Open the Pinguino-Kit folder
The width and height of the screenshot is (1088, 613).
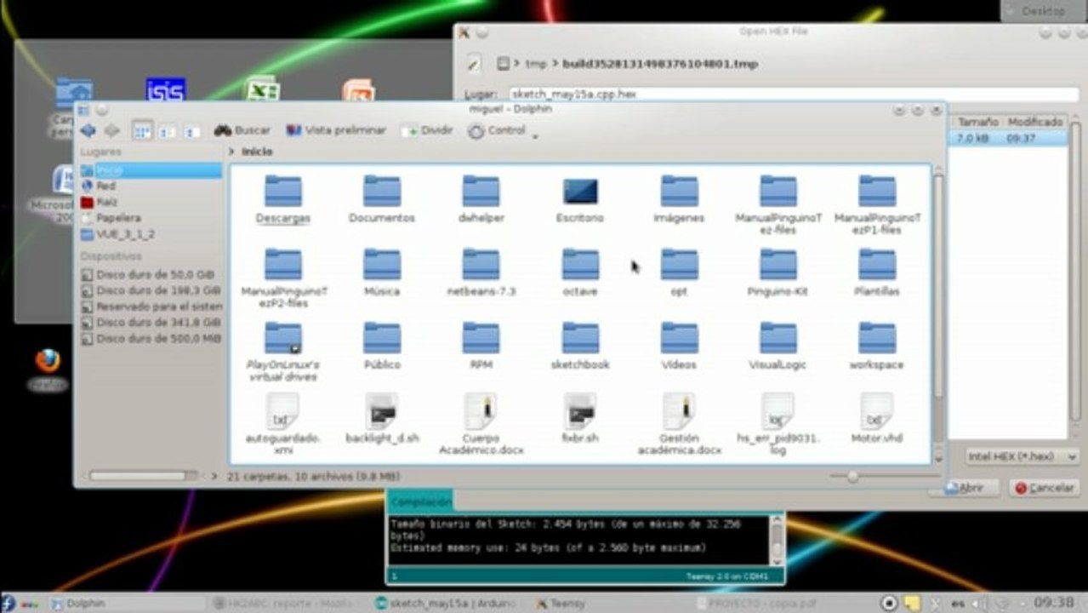pyautogui.click(x=778, y=272)
